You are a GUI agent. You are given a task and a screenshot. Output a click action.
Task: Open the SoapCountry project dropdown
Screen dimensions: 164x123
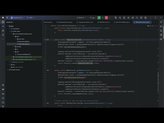(x=17, y=18)
